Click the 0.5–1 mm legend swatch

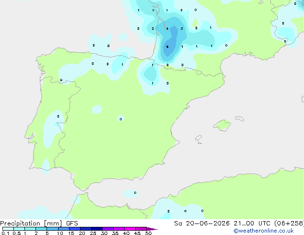click(x=19, y=229)
